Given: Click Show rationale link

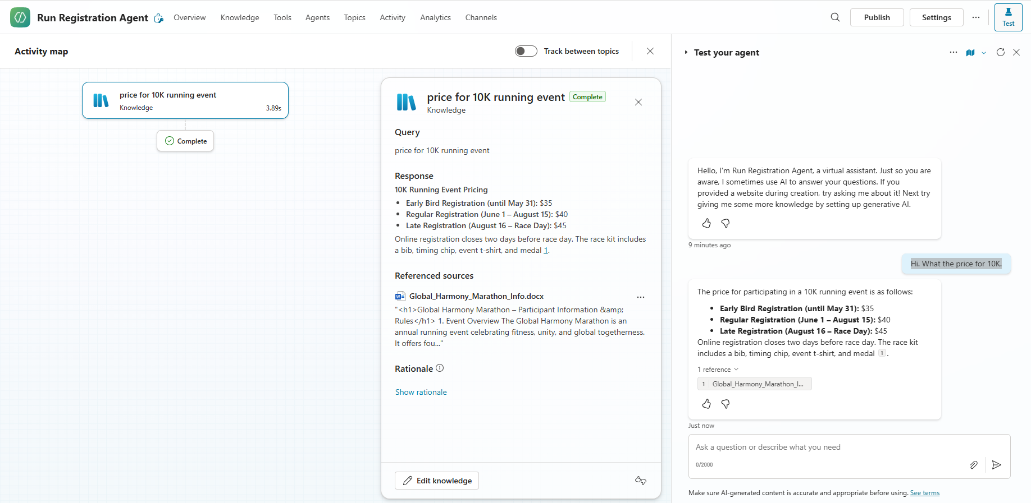Looking at the screenshot, I should [421, 392].
